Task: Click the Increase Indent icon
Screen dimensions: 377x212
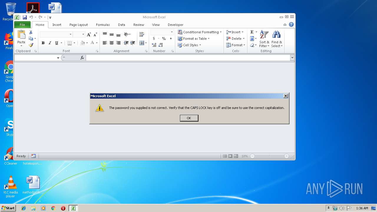Action: point(133,43)
